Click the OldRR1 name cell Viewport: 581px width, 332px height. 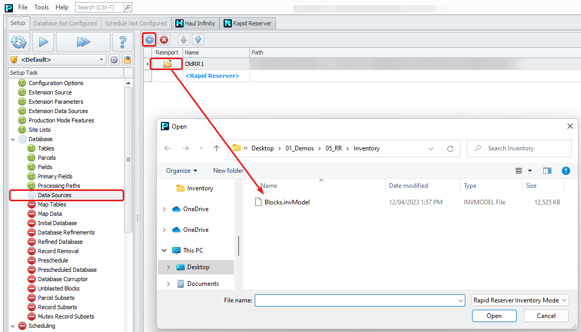coord(216,64)
